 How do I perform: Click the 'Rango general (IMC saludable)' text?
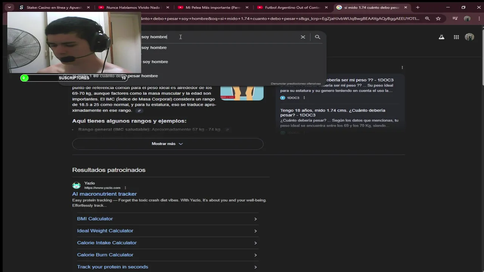(x=114, y=130)
